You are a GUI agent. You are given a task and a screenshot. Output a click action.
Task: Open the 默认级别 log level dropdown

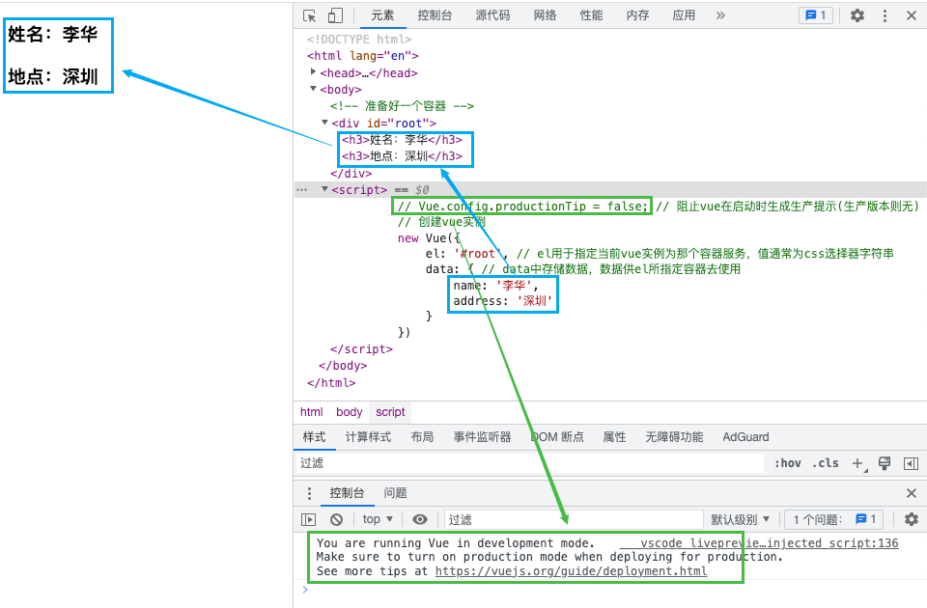point(741,519)
